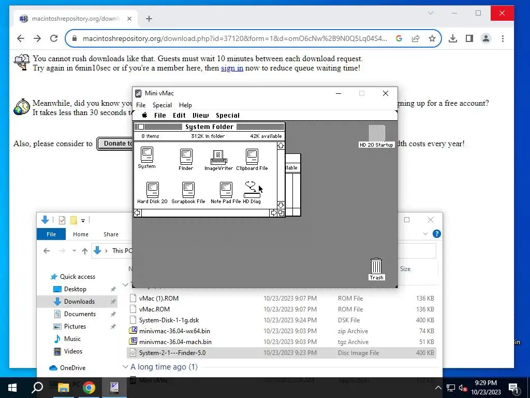Select the System file icon in System Folder
This screenshot has height=398, width=530.
147,155
